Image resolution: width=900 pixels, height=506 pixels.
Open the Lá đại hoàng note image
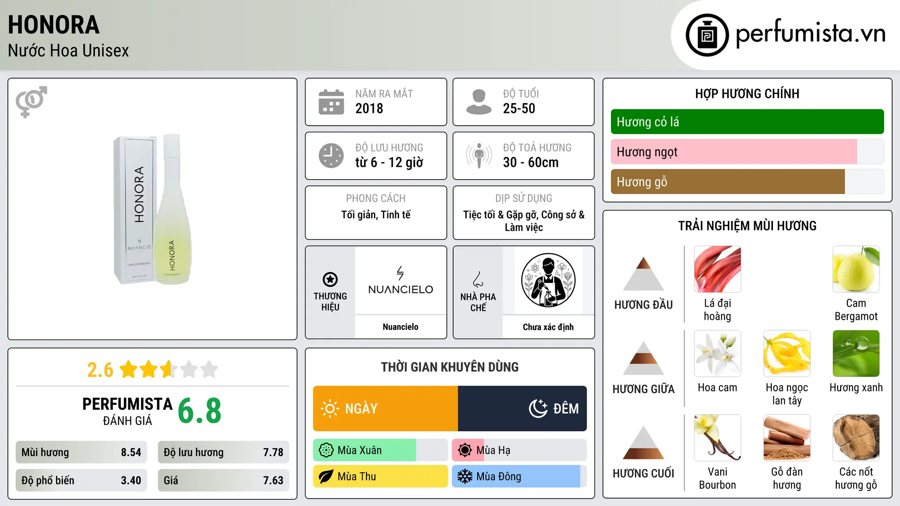tap(717, 269)
